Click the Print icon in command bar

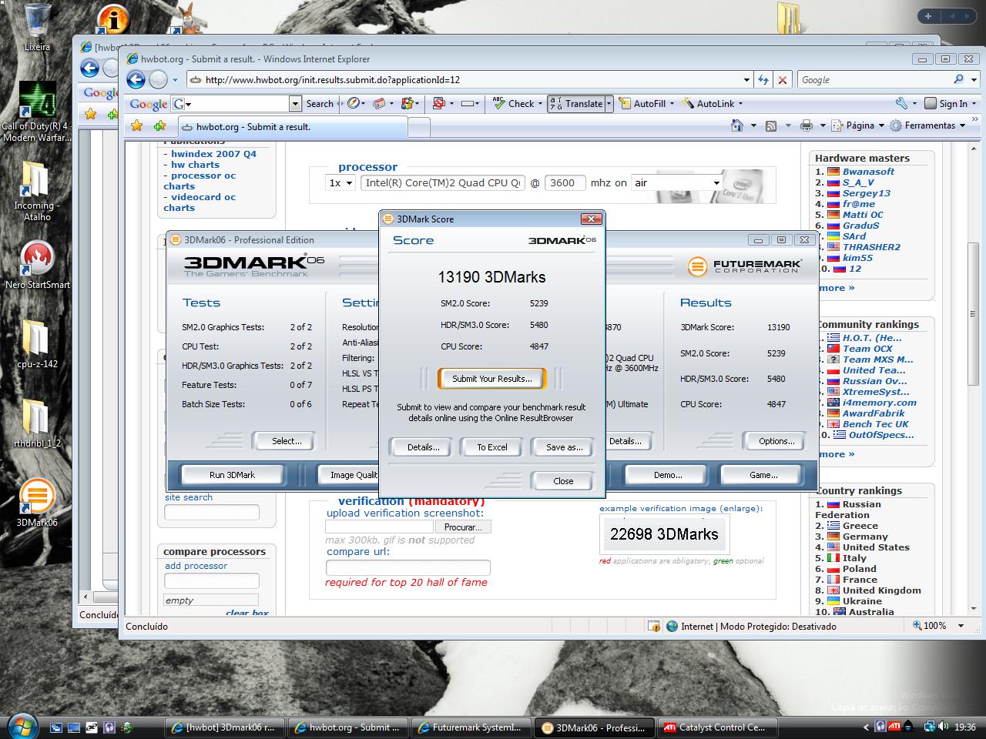pyautogui.click(x=807, y=125)
